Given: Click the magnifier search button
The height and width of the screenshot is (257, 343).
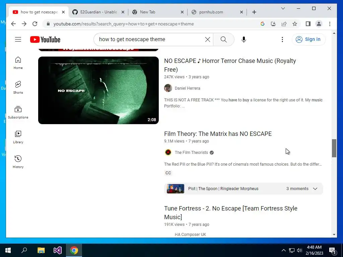Looking at the screenshot, I should coord(223,39).
